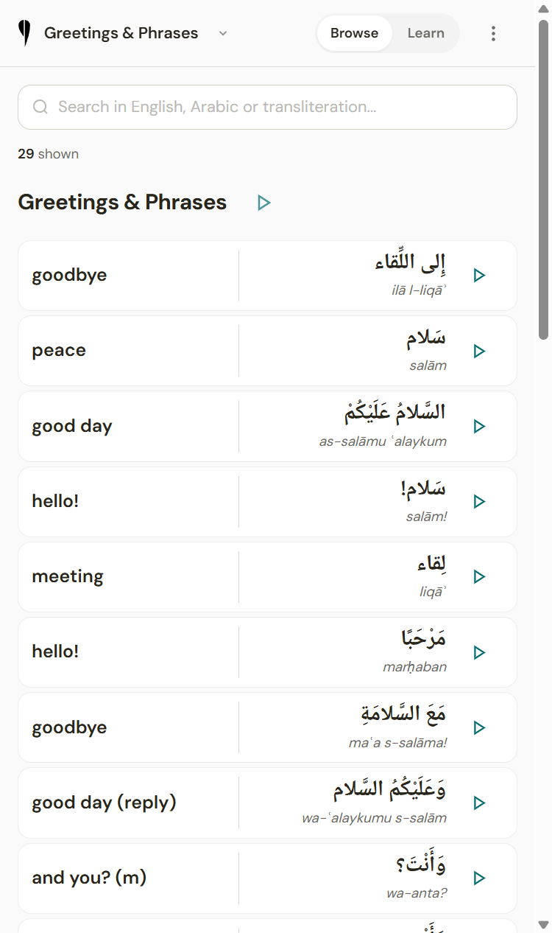This screenshot has width=552, height=933.
Task: Focus the vocabulary search field
Action: (x=267, y=107)
